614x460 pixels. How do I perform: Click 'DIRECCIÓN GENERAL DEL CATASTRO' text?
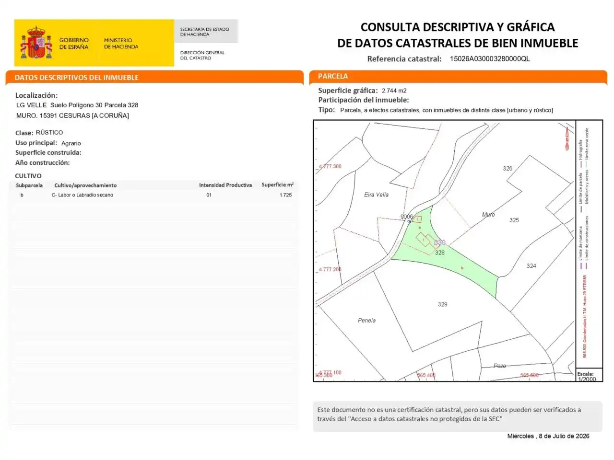pos(202,55)
